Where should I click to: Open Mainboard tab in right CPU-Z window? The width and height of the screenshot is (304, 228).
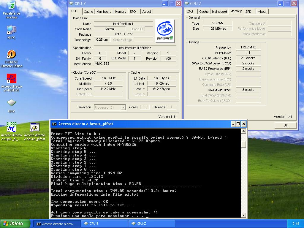point(219,12)
